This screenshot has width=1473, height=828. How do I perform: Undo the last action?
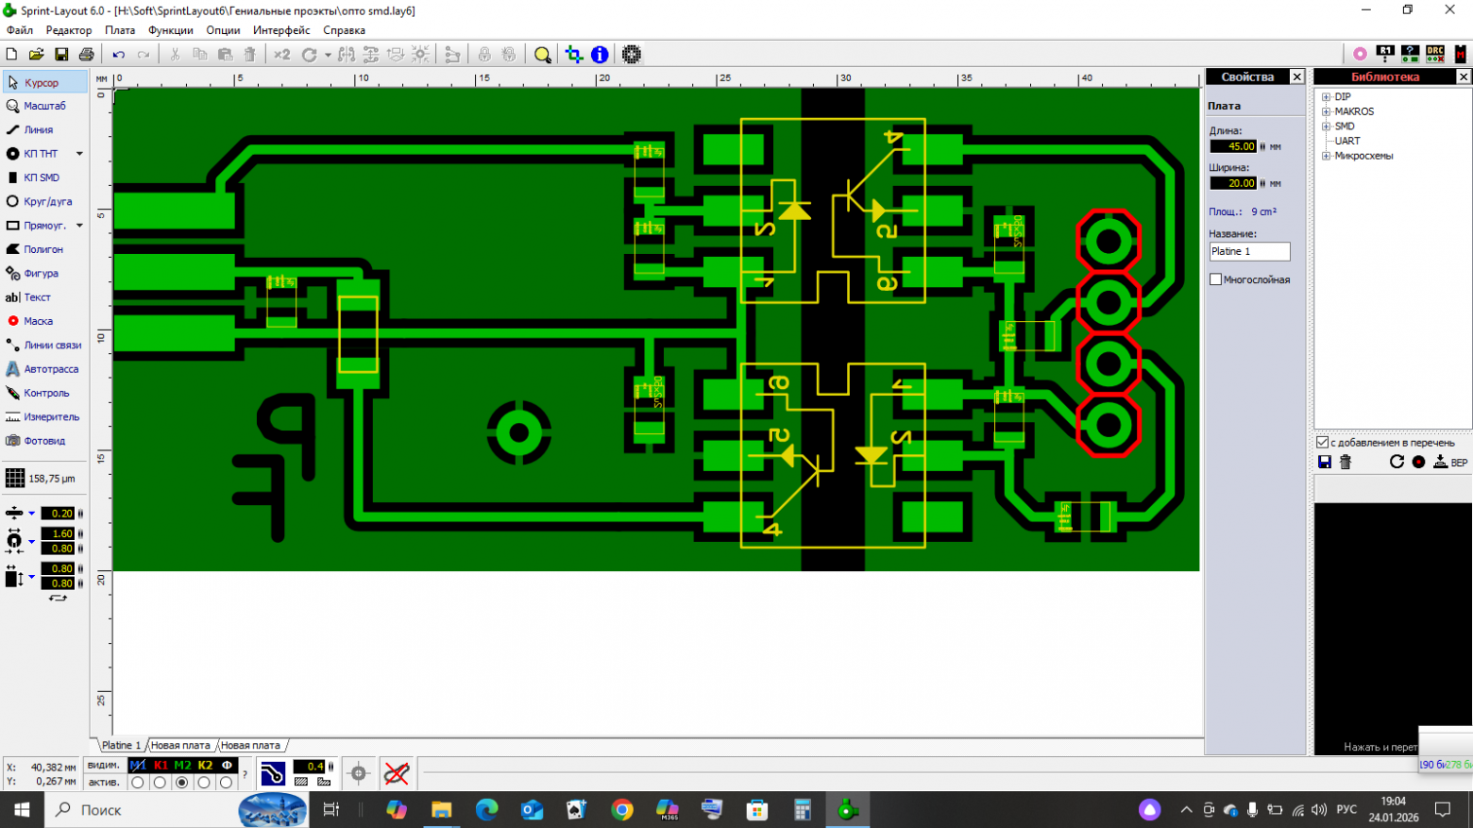click(119, 55)
